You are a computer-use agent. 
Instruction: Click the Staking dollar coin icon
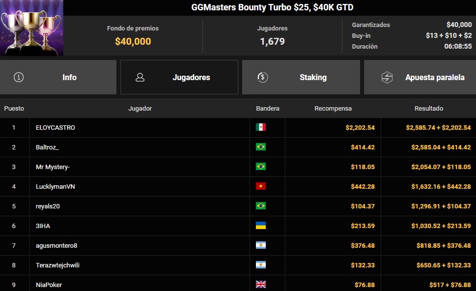click(x=261, y=77)
